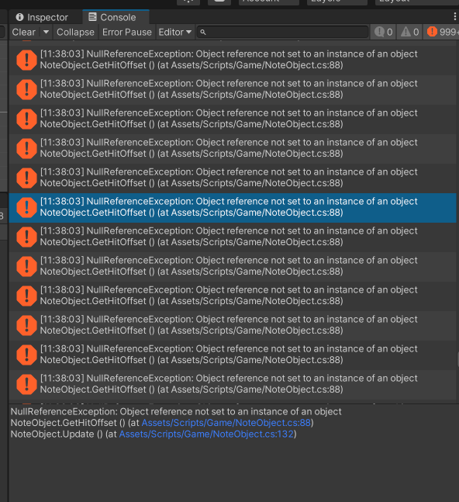Focus the console search field
The height and width of the screenshot is (502, 459).
tap(282, 32)
